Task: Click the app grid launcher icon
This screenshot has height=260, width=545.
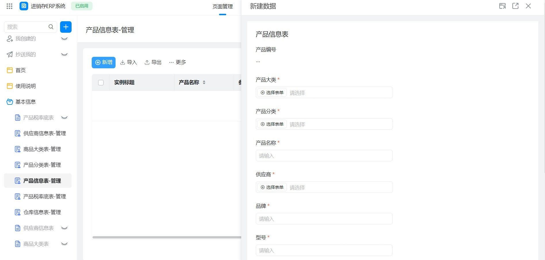Action: [9, 6]
